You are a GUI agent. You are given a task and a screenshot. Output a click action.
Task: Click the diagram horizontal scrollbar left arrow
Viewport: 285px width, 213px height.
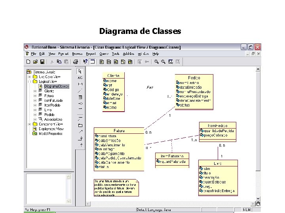coord(88,204)
